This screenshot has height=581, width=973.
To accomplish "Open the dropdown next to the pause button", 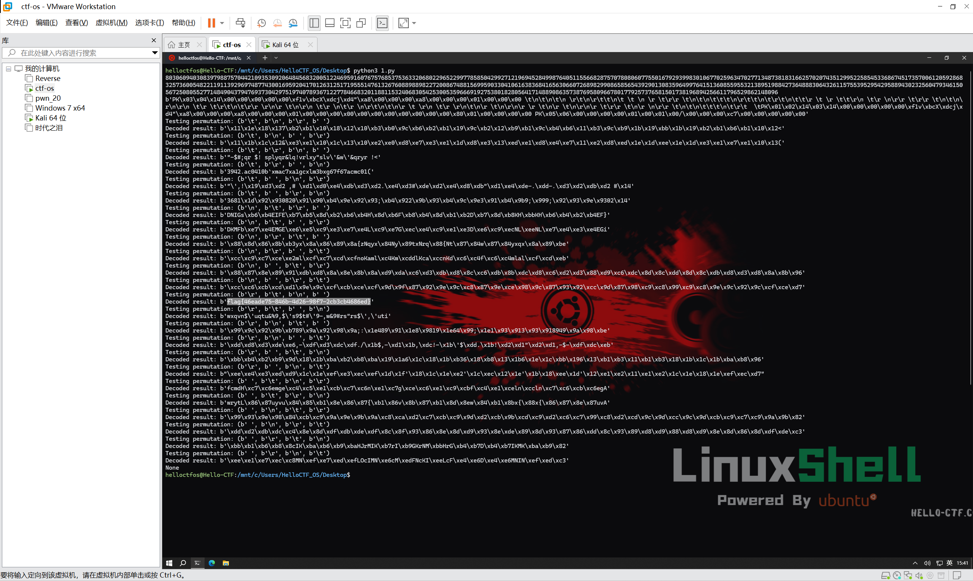I will pyautogui.click(x=222, y=23).
